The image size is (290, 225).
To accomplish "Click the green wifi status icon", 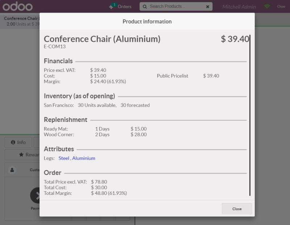I will click(267, 7).
